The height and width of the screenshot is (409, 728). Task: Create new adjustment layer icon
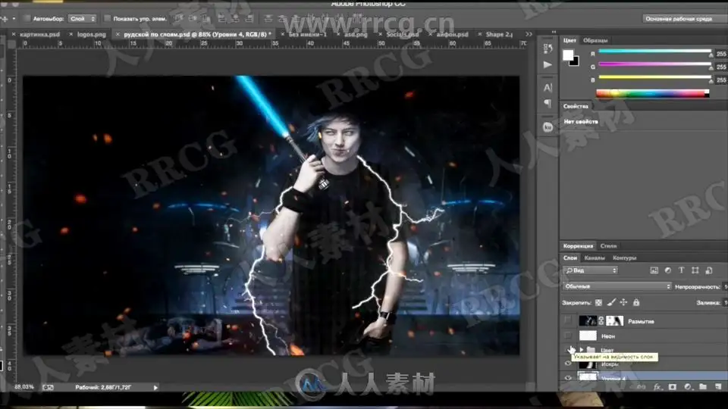[688, 387]
